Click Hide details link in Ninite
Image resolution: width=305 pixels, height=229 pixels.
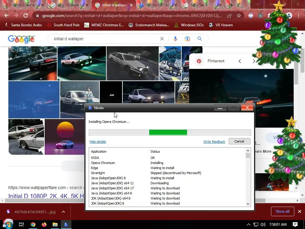coord(98,142)
